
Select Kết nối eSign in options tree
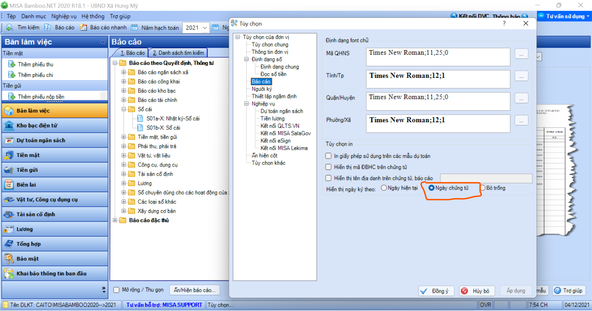tap(275, 141)
